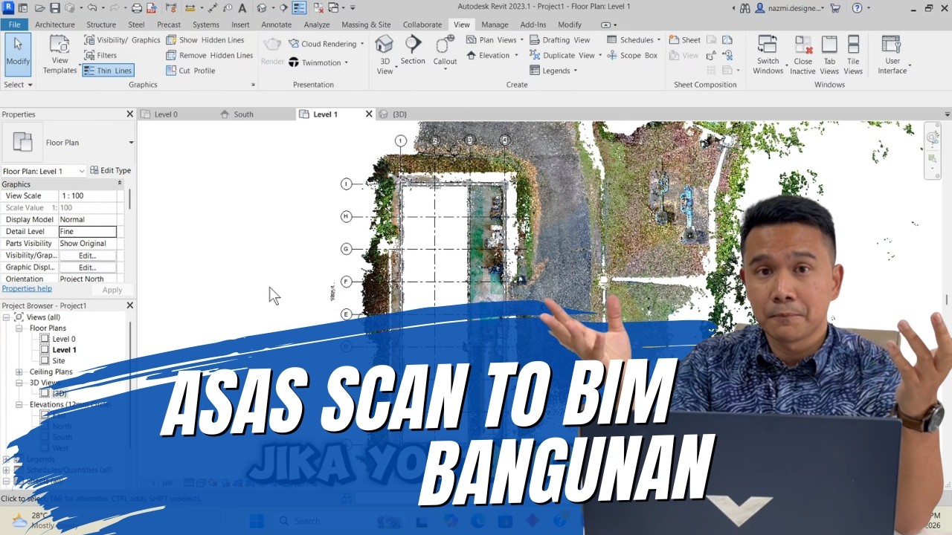
Task: Select the Modify tool in the ribbon
Action: click(x=18, y=53)
